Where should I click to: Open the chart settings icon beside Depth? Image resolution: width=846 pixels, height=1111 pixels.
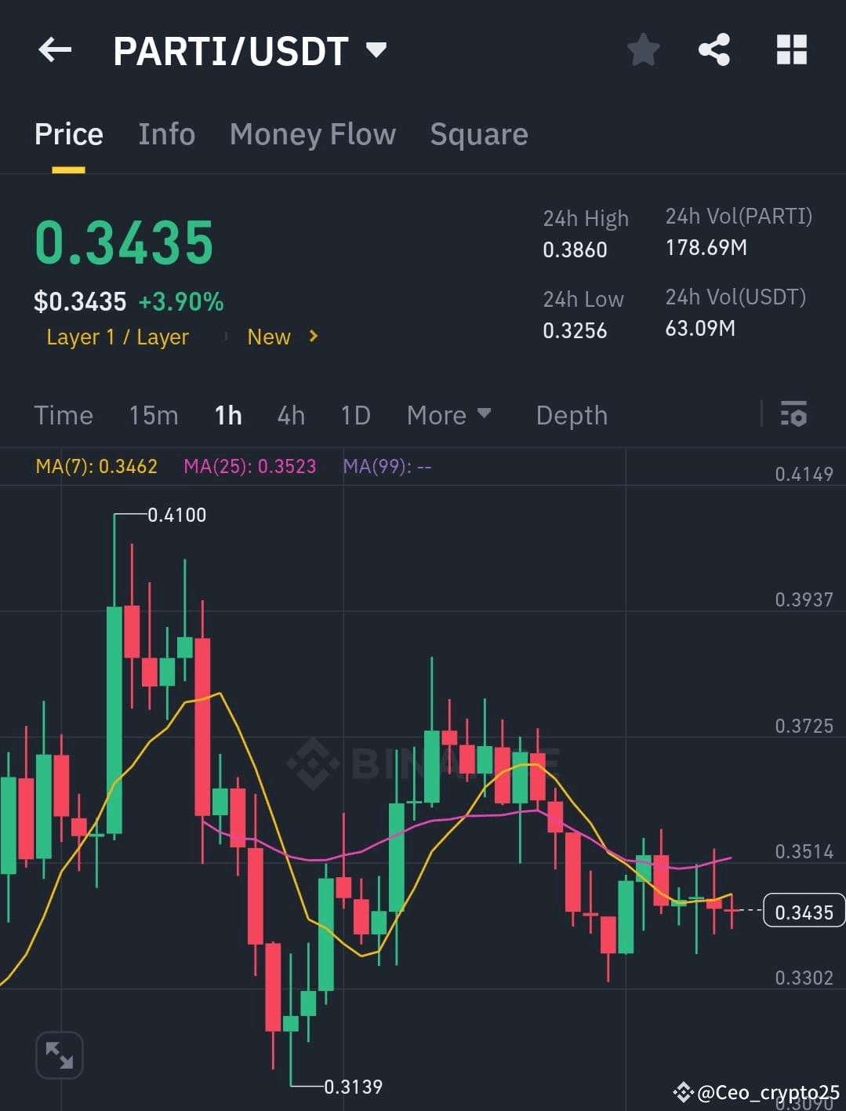tap(794, 414)
